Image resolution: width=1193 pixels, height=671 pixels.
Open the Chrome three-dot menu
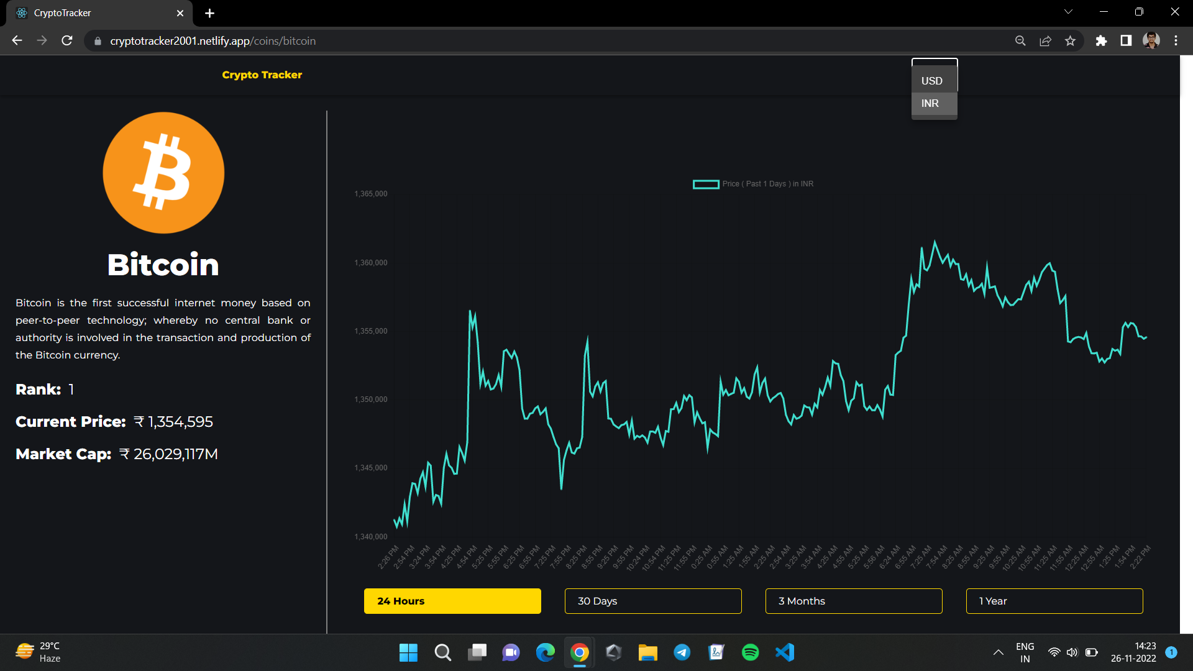pos(1176,40)
